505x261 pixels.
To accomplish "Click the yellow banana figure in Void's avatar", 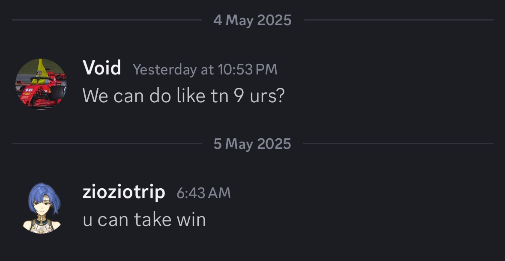I will tap(40, 71).
